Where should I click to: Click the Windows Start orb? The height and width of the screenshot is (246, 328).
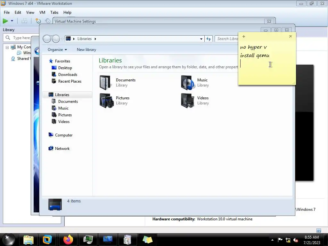(x=8, y=240)
